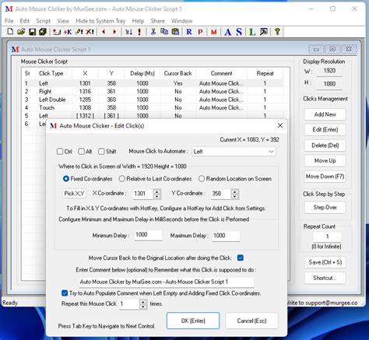The image size is (369, 340).
Task: Click the red exclamation mark toolbar icon
Action: point(139,32)
